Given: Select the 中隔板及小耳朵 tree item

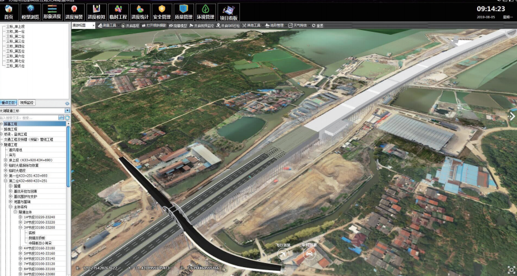Looking at the screenshot, I should pos(39,242).
